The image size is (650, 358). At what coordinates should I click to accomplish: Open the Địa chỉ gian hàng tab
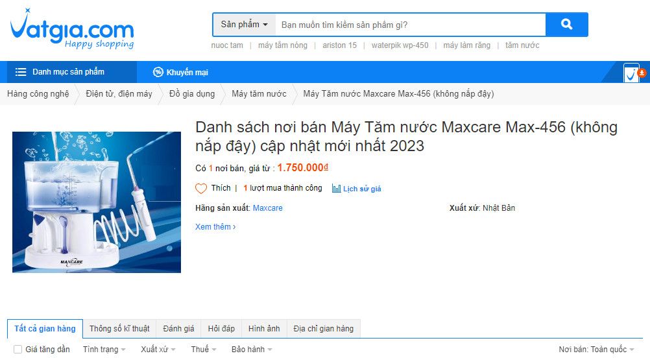323,329
